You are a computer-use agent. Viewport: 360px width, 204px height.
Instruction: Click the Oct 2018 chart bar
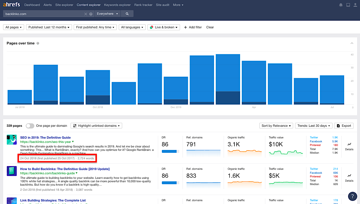click(x=98, y=87)
